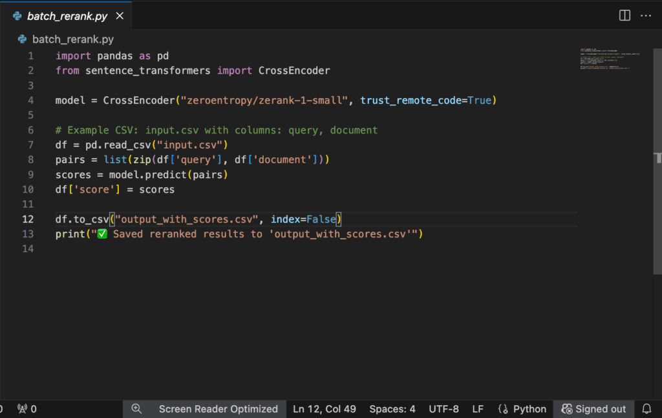Change end of line sequence LF
This screenshot has width=662, height=418.
pyautogui.click(x=478, y=409)
